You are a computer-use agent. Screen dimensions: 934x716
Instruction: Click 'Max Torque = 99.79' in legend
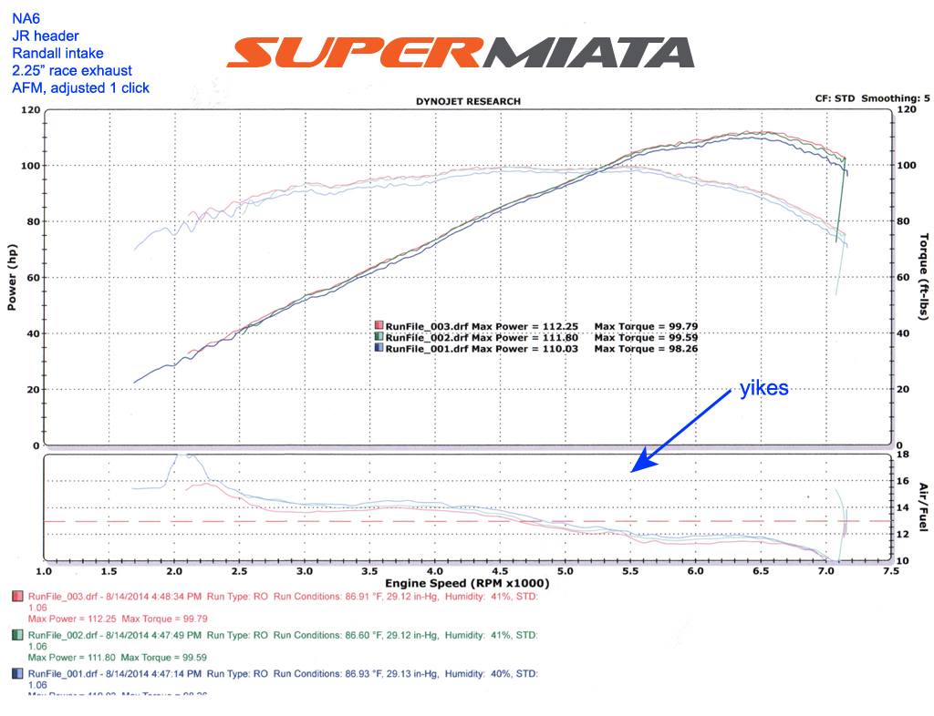point(646,326)
